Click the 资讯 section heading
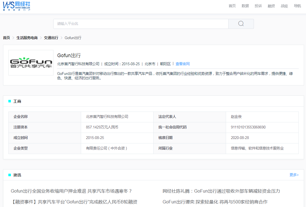Viewport: 306px width, 207px height. coord(17,175)
